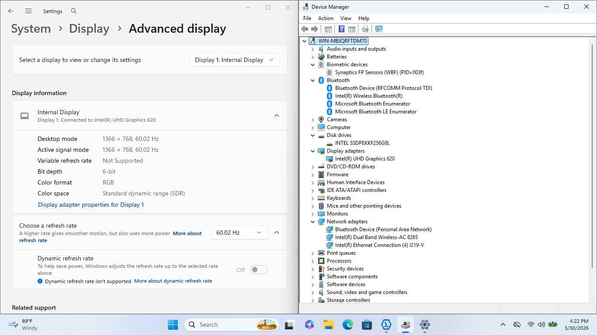
Task: Go to System breadcrumb in Settings
Action: [31, 29]
